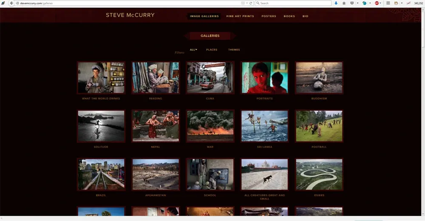Click the Alexa rank number 343,352
The height and width of the screenshot is (221, 425).
pos(419,3)
